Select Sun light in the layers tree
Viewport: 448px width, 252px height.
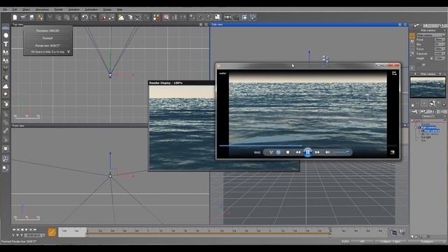(x=426, y=137)
